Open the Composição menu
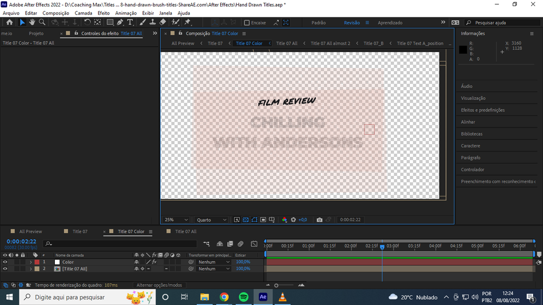Screen dimensions: 543x305 (56, 13)
